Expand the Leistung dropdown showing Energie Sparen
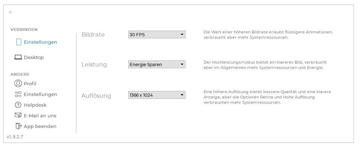362x150 pixels. click(157, 64)
